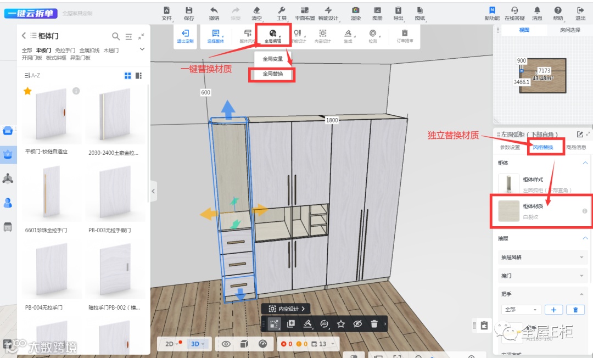593x358 pixels.
Task: Select 全局变量 global variable menu entry
Action: coord(273,59)
